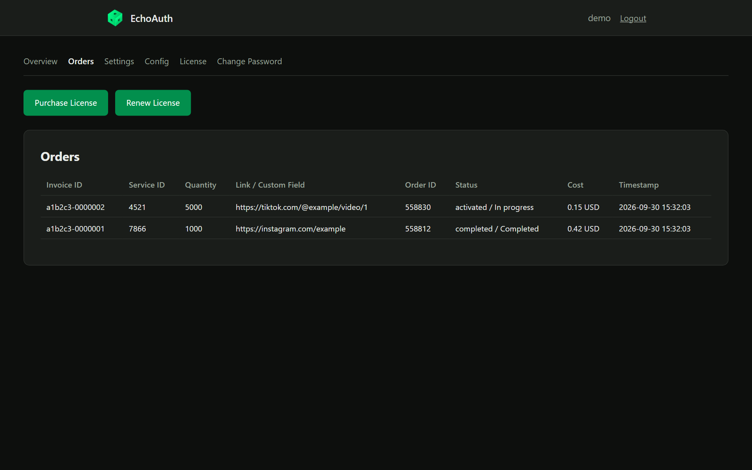Screen dimensions: 752x470
Task: Click the instagram.com/example link text
Action: click(291, 229)
